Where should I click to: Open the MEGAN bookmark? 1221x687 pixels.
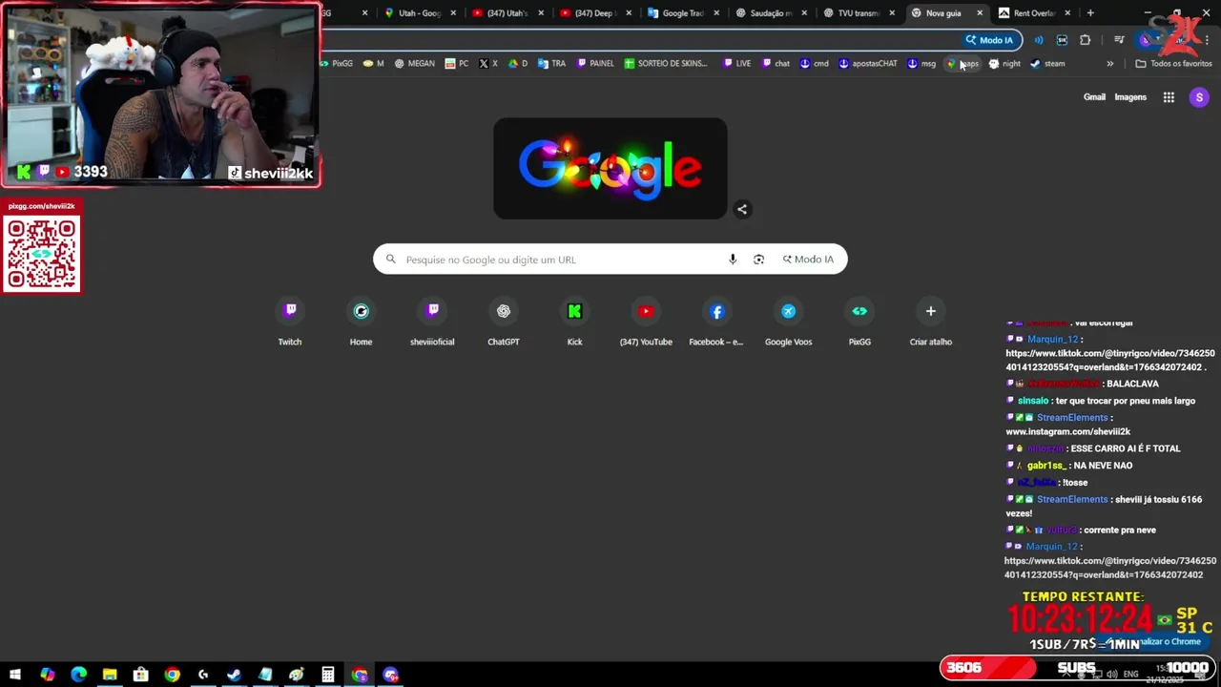click(x=414, y=64)
